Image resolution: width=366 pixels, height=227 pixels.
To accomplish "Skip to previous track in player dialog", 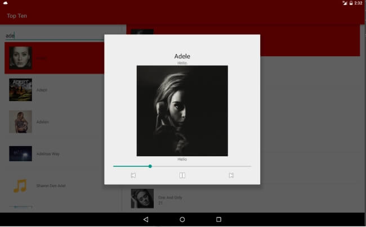I will coord(133,175).
